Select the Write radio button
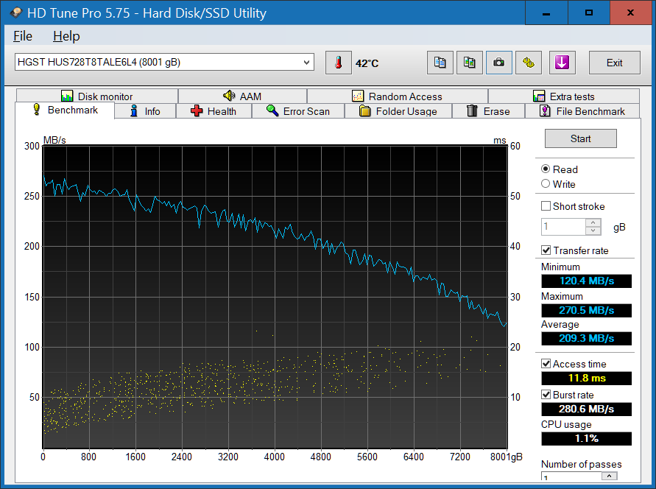 coord(547,185)
